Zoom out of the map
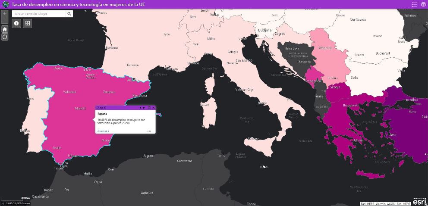The height and width of the screenshot is (206, 428). [5, 20]
